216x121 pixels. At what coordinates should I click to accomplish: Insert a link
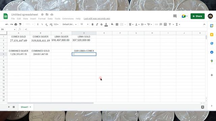[156, 25]
